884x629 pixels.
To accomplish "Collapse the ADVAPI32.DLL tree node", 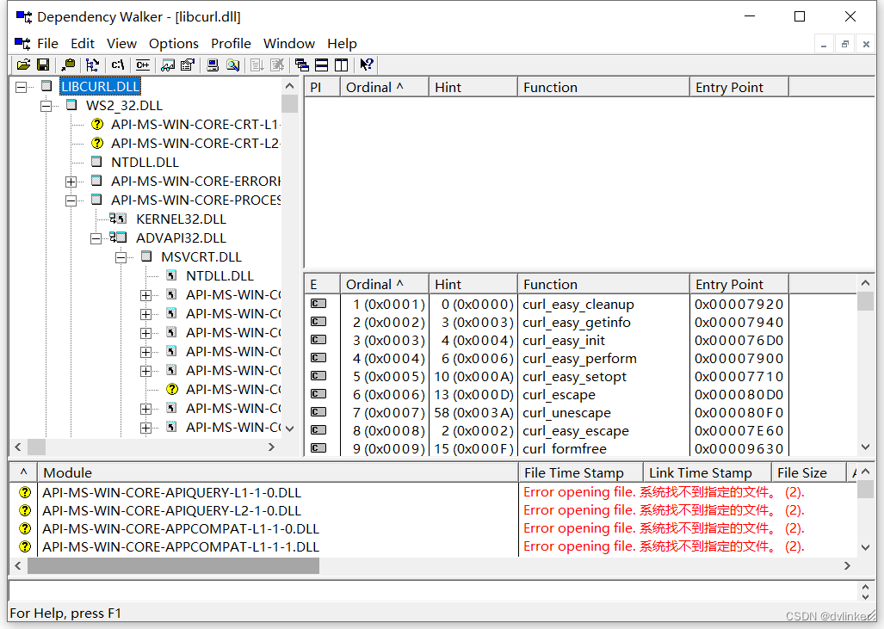I will point(96,238).
